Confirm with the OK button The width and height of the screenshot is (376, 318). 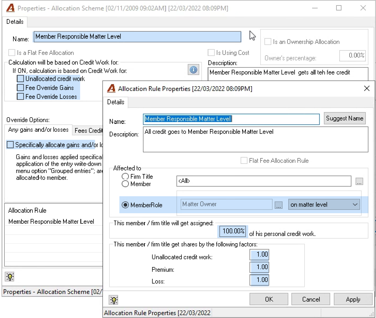click(269, 299)
